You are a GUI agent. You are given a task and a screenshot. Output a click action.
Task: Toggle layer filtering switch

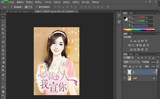tap(158, 58)
